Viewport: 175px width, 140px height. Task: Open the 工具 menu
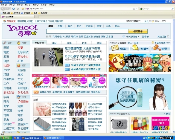coord(43,5)
